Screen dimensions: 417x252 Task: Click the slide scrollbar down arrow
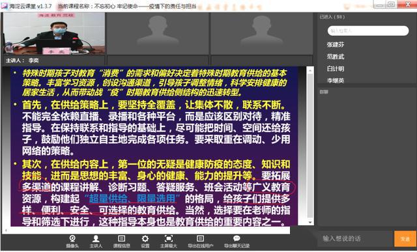tap(310, 222)
